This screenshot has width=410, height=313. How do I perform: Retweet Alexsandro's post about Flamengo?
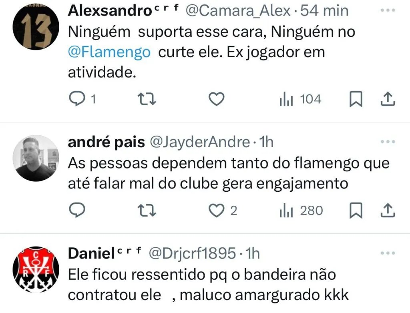(147, 99)
